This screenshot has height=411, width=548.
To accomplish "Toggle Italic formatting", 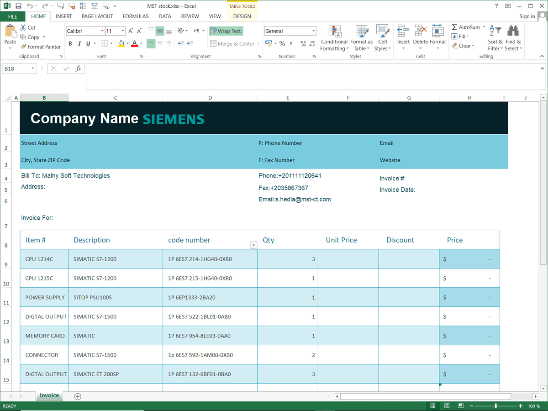I will point(79,44).
